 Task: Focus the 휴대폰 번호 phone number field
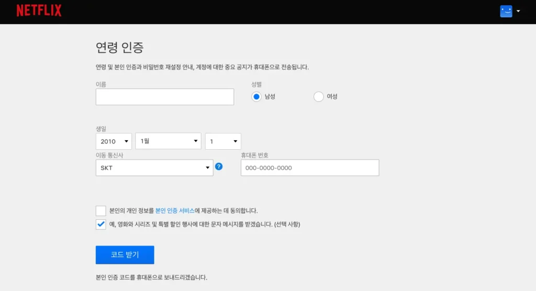tap(310, 167)
